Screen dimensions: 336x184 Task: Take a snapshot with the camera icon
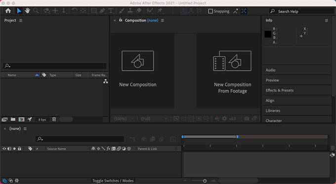tap(247, 118)
